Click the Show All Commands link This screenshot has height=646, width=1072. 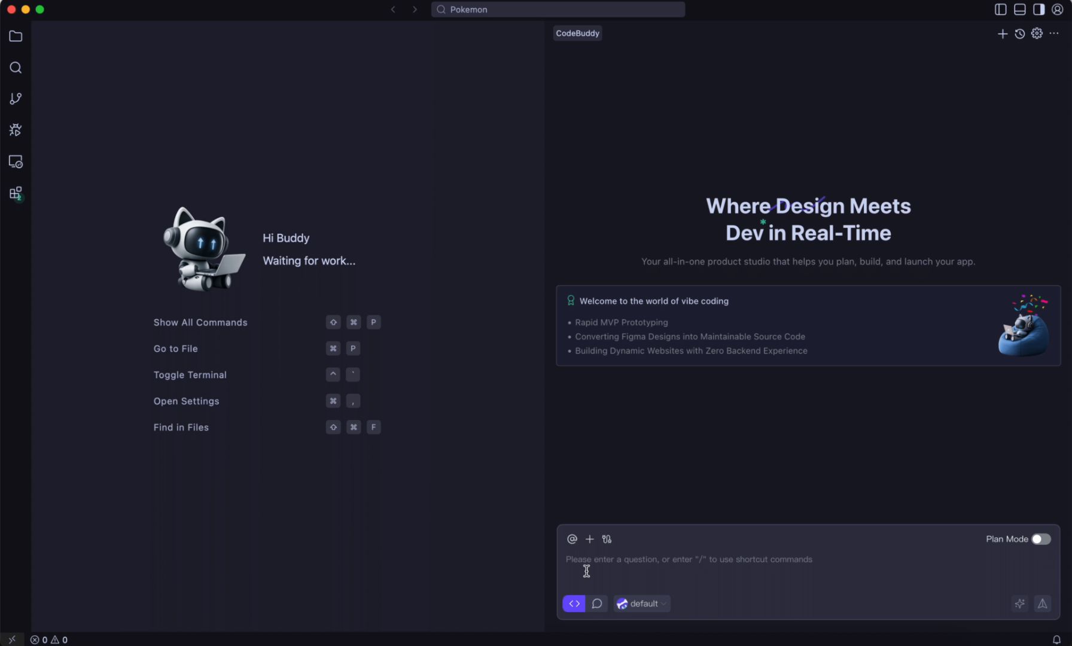pos(200,322)
